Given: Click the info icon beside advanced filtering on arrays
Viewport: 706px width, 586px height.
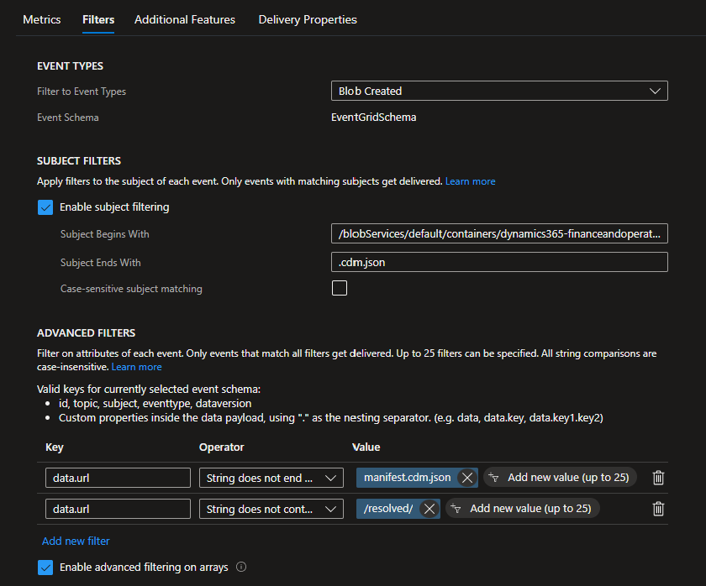Looking at the screenshot, I should [241, 567].
